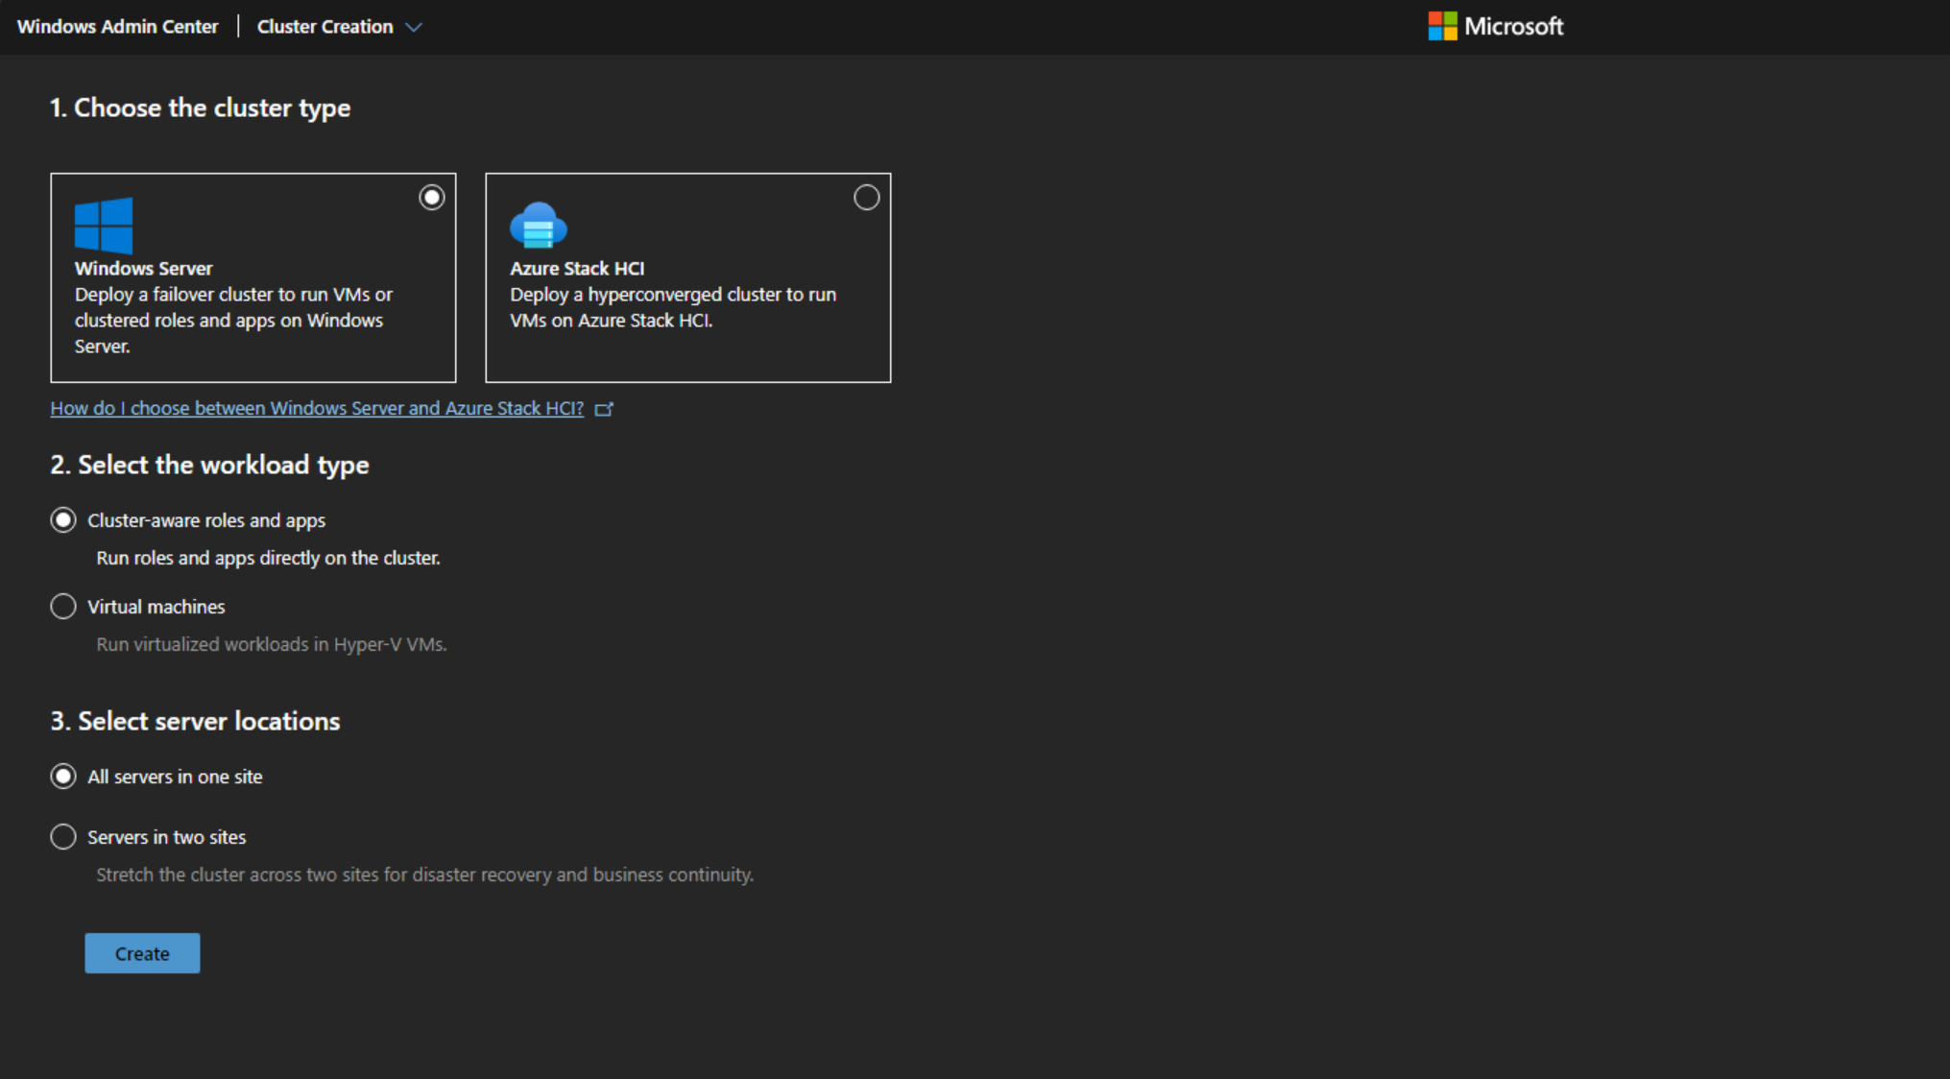Expand the Cluster Creation dropdown
The width and height of the screenshot is (1950, 1079).
[414, 27]
